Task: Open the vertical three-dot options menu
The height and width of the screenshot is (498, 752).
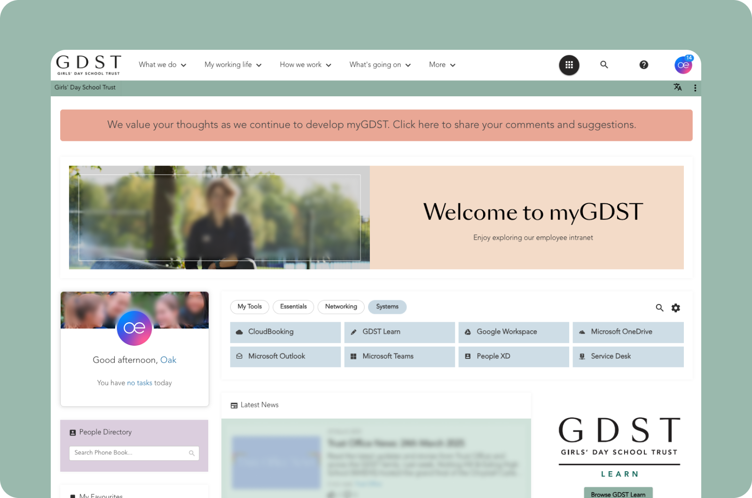Action: [x=695, y=88]
